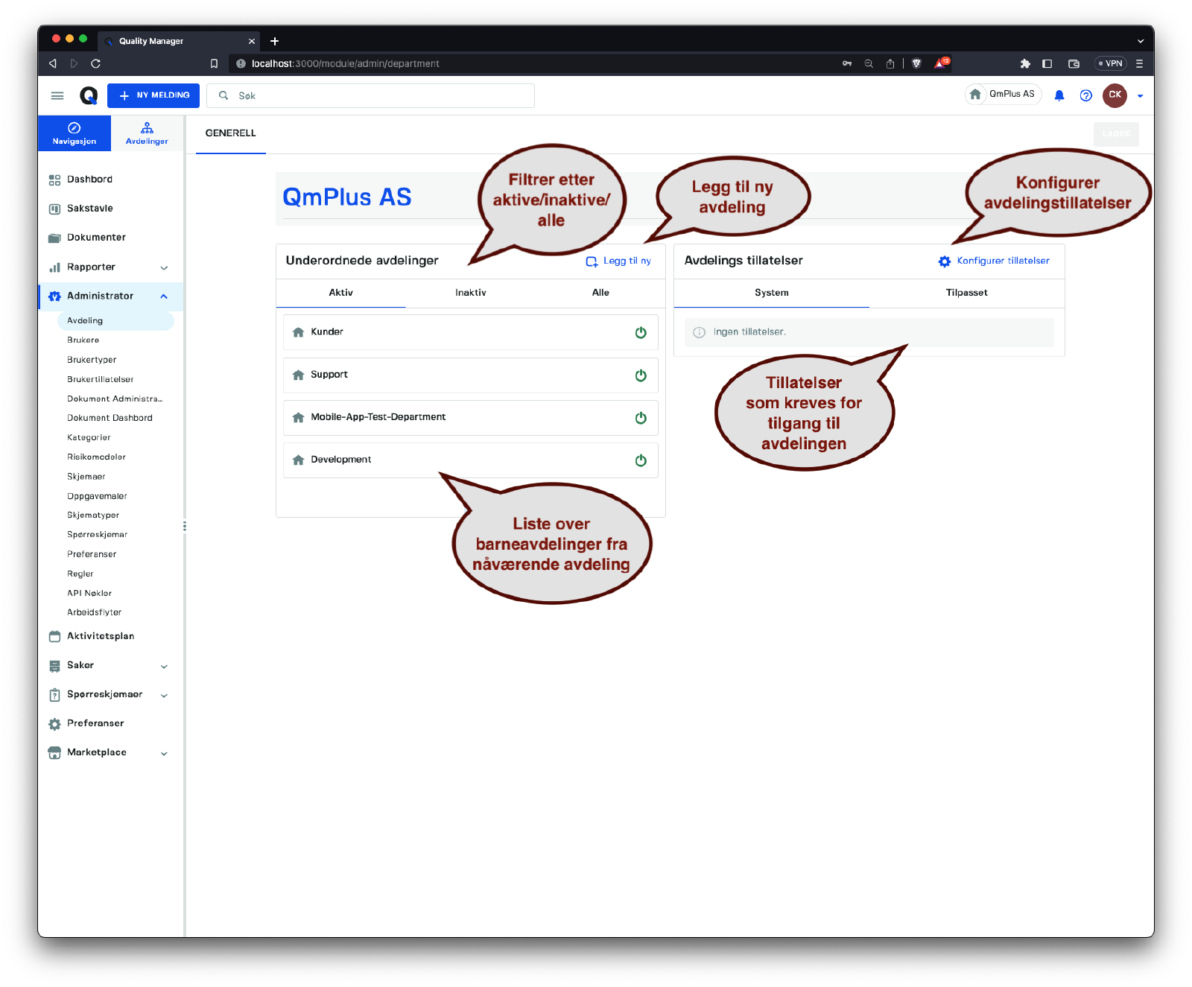The width and height of the screenshot is (1192, 987).
Task: Click the Legg til ny link
Action: point(619,261)
